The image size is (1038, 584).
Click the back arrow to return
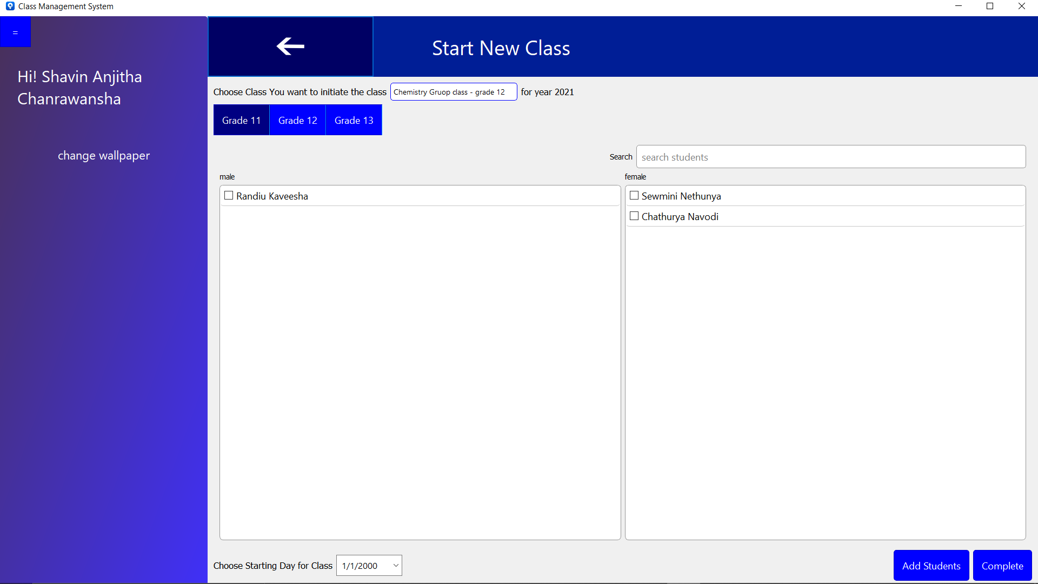pyautogui.click(x=290, y=47)
